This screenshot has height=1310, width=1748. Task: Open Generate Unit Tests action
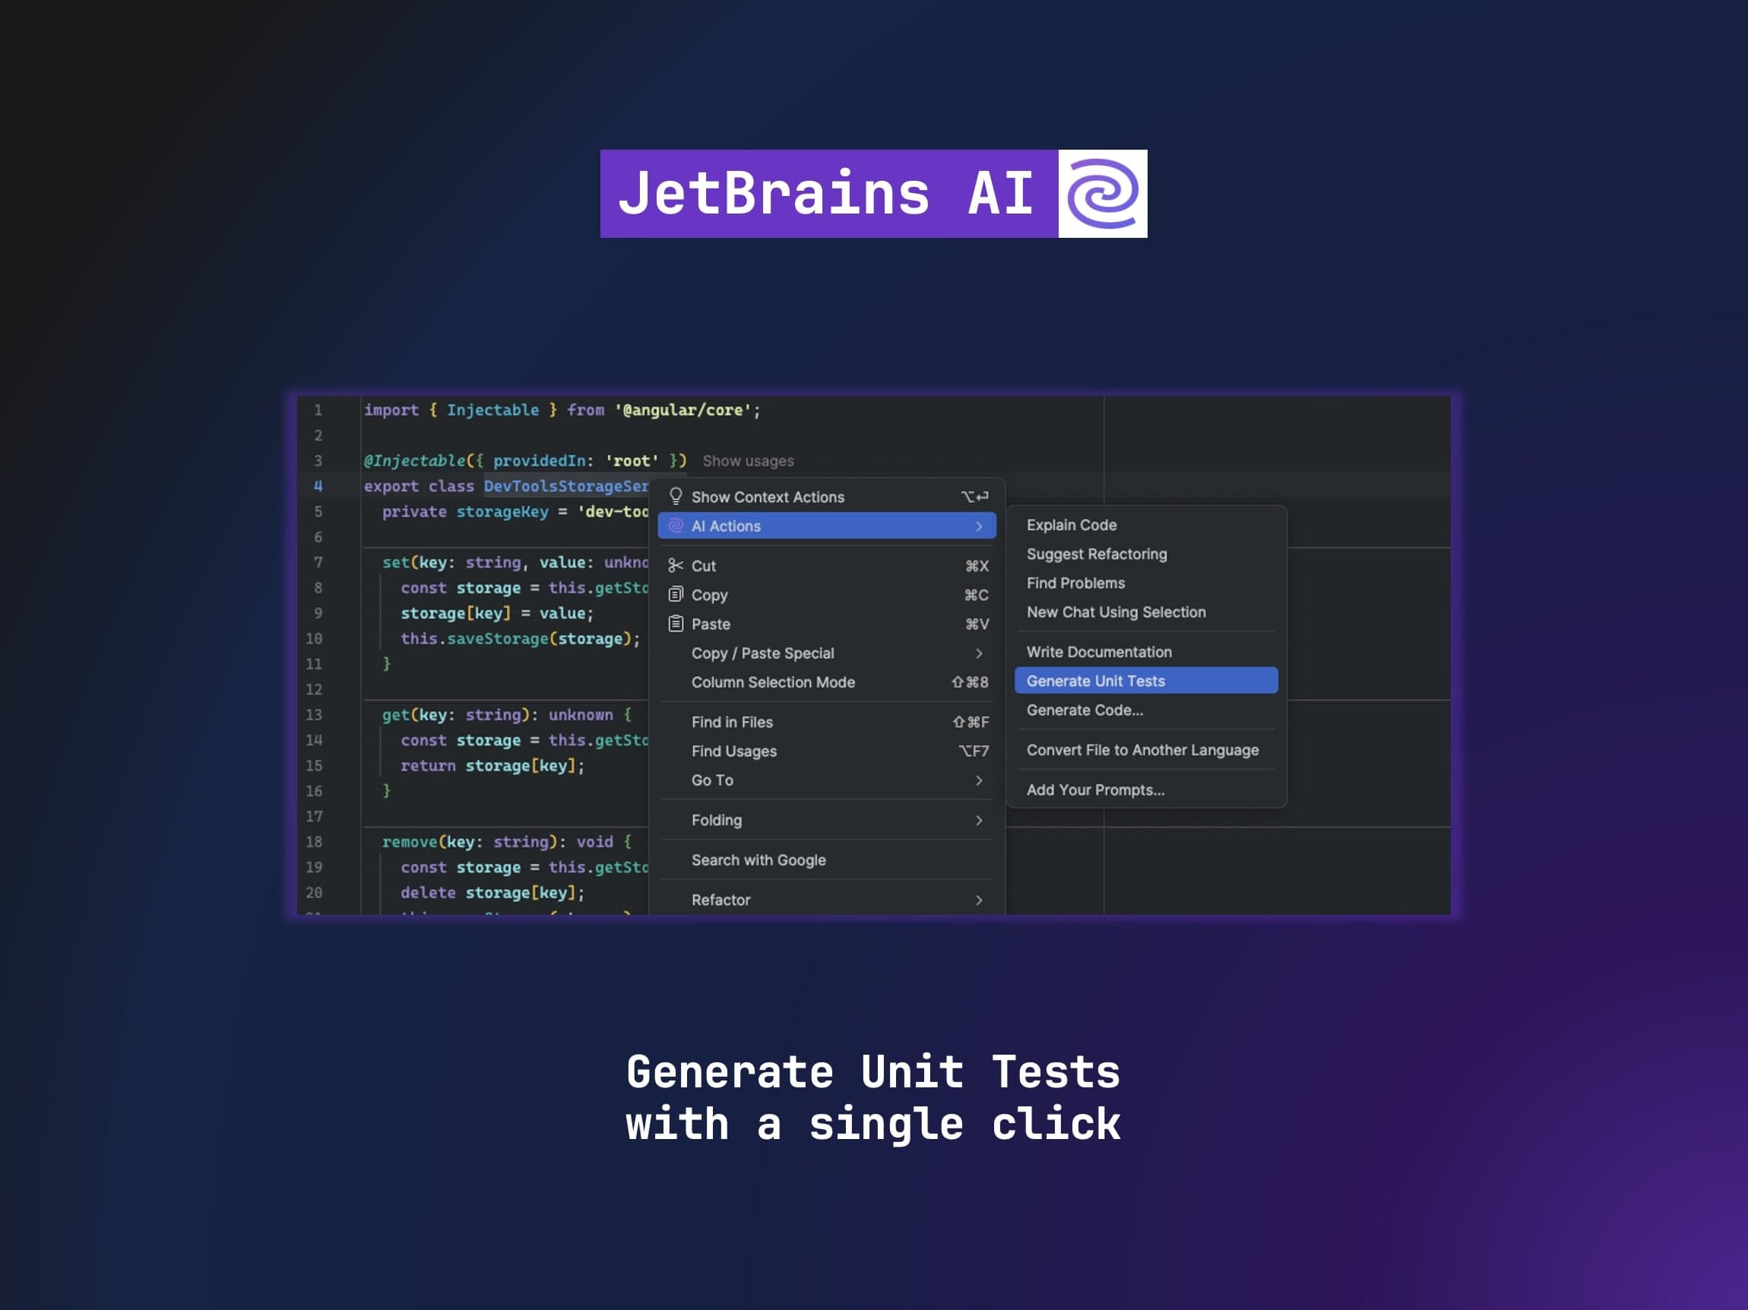(1095, 680)
